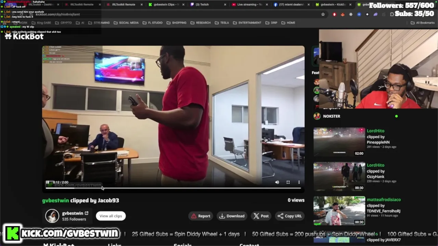Image resolution: width=438 pixels, height=246 pixels.
Task: Open the SHOPPING bookmark folder
Action: tap(176, 23)
